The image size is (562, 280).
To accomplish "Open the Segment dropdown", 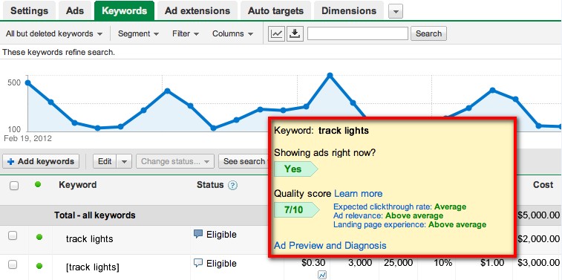I will (138, 33).
